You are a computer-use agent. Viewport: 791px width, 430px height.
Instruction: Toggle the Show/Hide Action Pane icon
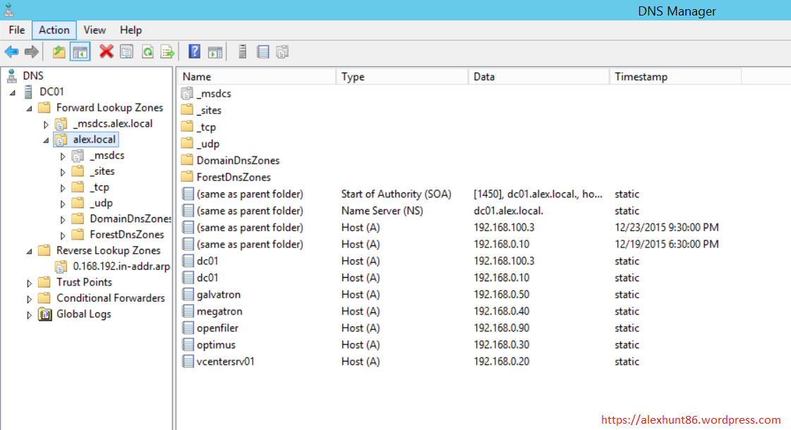[x=215, y=51]
